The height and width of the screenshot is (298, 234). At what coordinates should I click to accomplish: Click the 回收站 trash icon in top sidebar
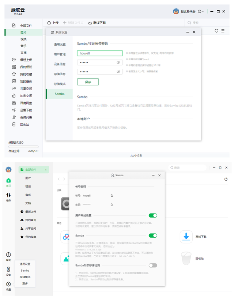click(x=14, y=124)
